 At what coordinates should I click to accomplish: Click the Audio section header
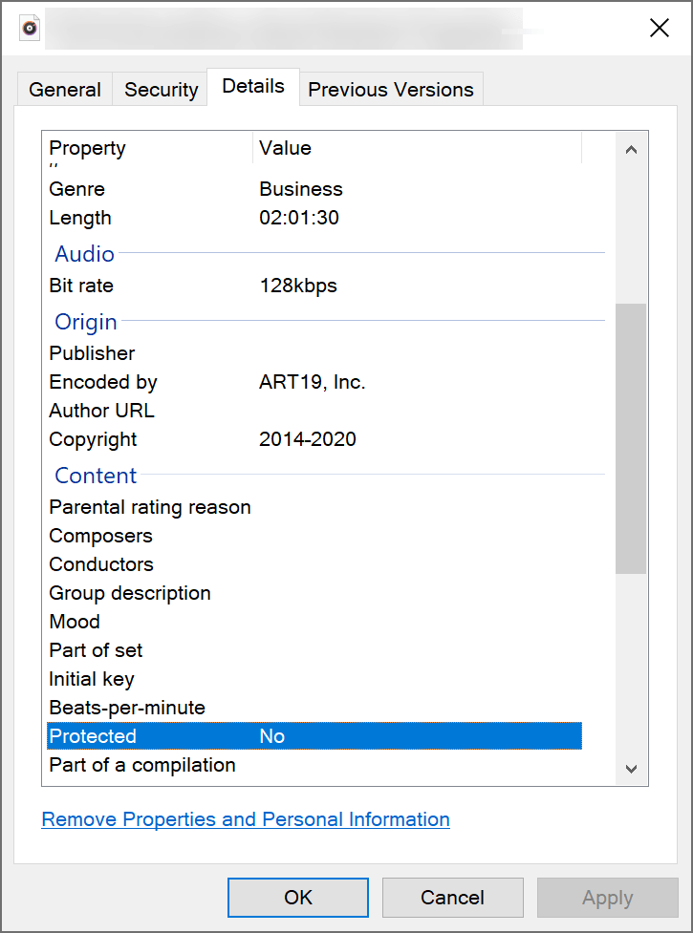tap(84, 254)
